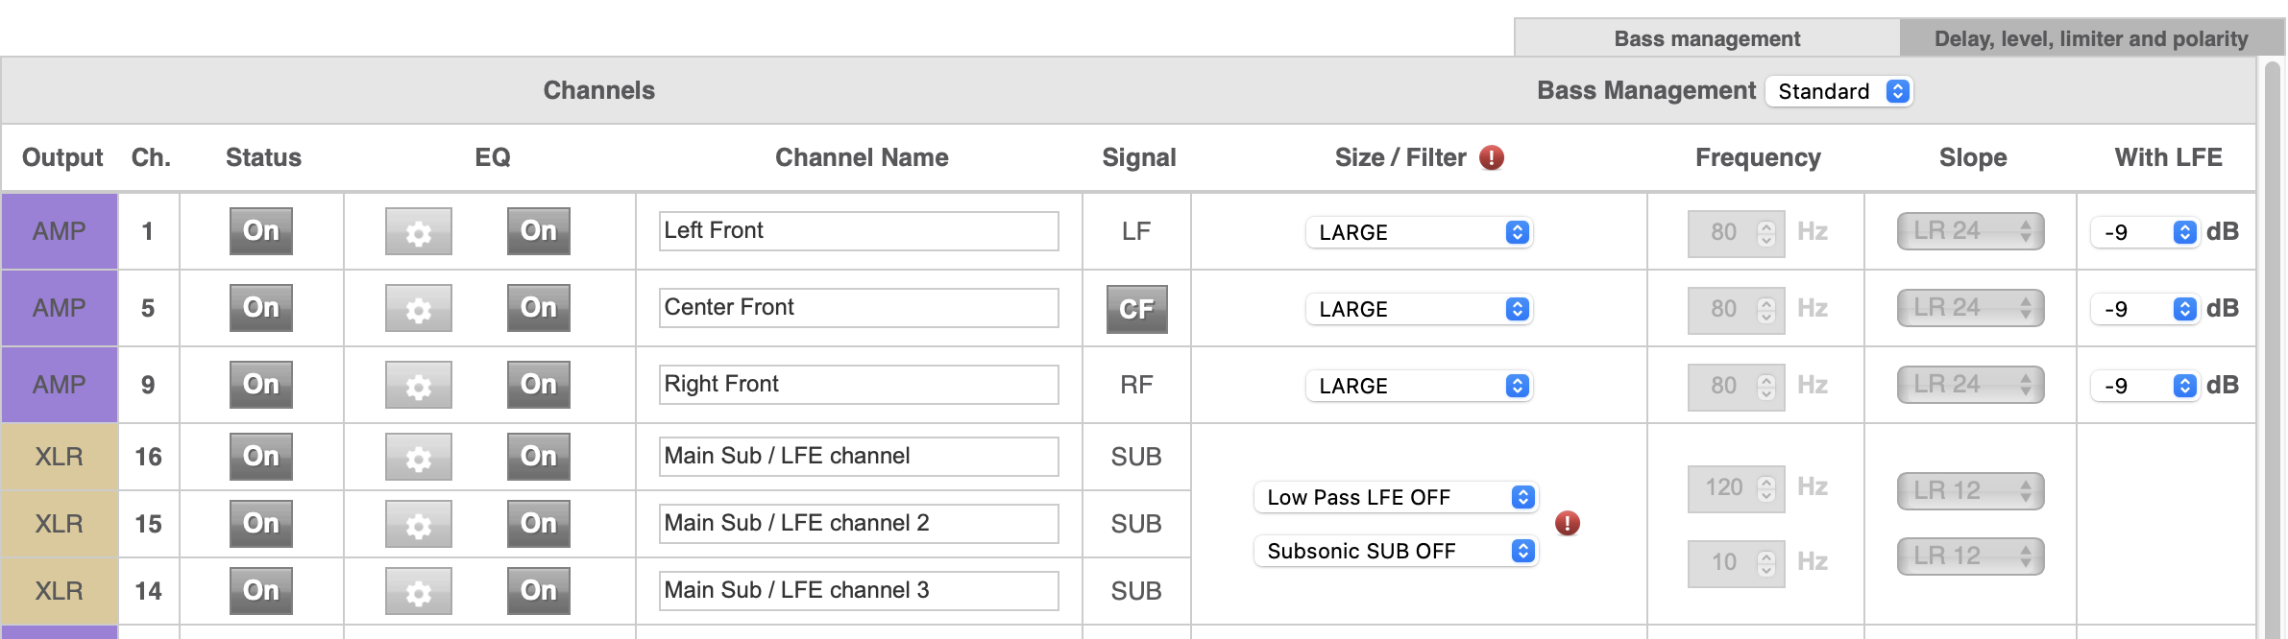The image size is (2288, 639).
Task: Open Left Front LARGE size dropdown
Action: [x=1418, y=232]
